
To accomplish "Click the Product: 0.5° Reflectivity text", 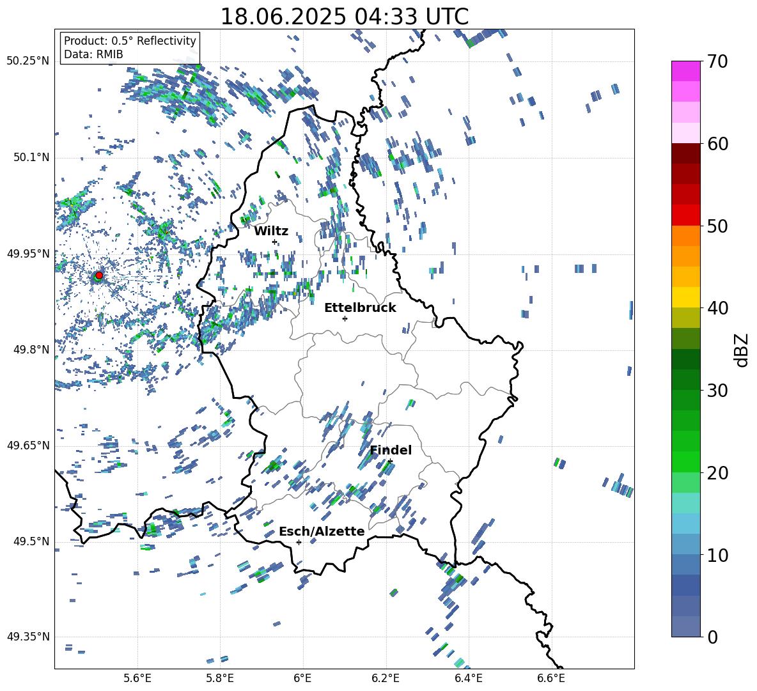I will pyautogui.click(x=130, y=41).
